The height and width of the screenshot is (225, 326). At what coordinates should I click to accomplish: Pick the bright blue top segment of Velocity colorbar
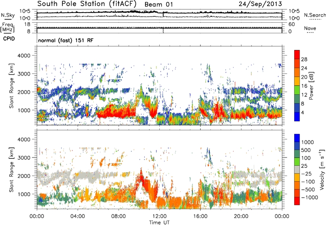pyautogui.click(x=297, y=138)
